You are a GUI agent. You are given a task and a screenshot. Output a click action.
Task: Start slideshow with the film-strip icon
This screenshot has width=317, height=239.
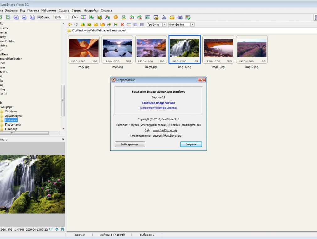click(x=83, y=17)
